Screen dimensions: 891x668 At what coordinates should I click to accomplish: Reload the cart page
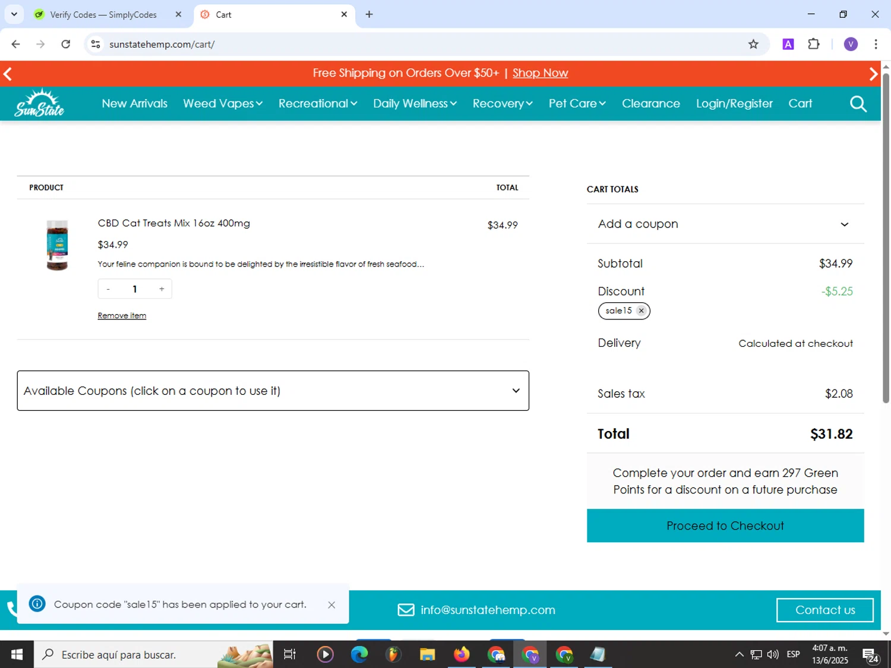(x=66, y=44)
